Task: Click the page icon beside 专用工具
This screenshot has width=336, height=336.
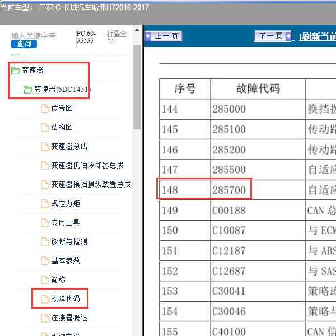Action: coord(45,223)
